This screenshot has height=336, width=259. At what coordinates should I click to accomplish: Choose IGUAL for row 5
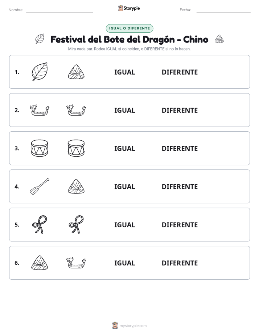coord(124,225)
